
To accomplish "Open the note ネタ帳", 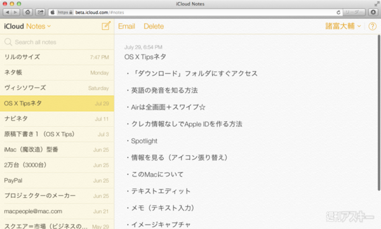I will 57,72.
